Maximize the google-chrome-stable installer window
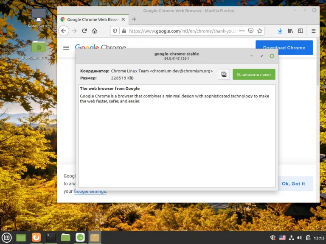The image size is (326, 244). tap(261, 56)
